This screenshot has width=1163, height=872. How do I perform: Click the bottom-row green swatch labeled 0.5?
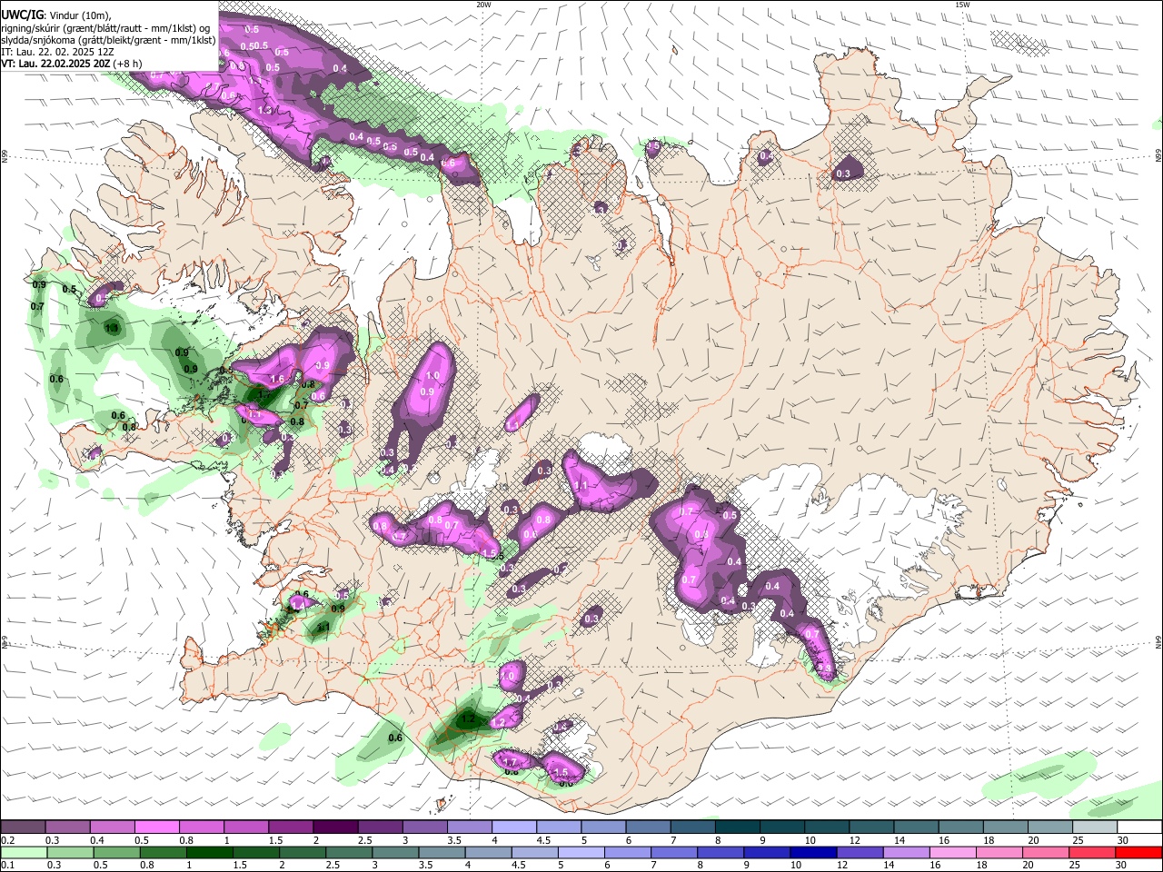click(116, 852)
